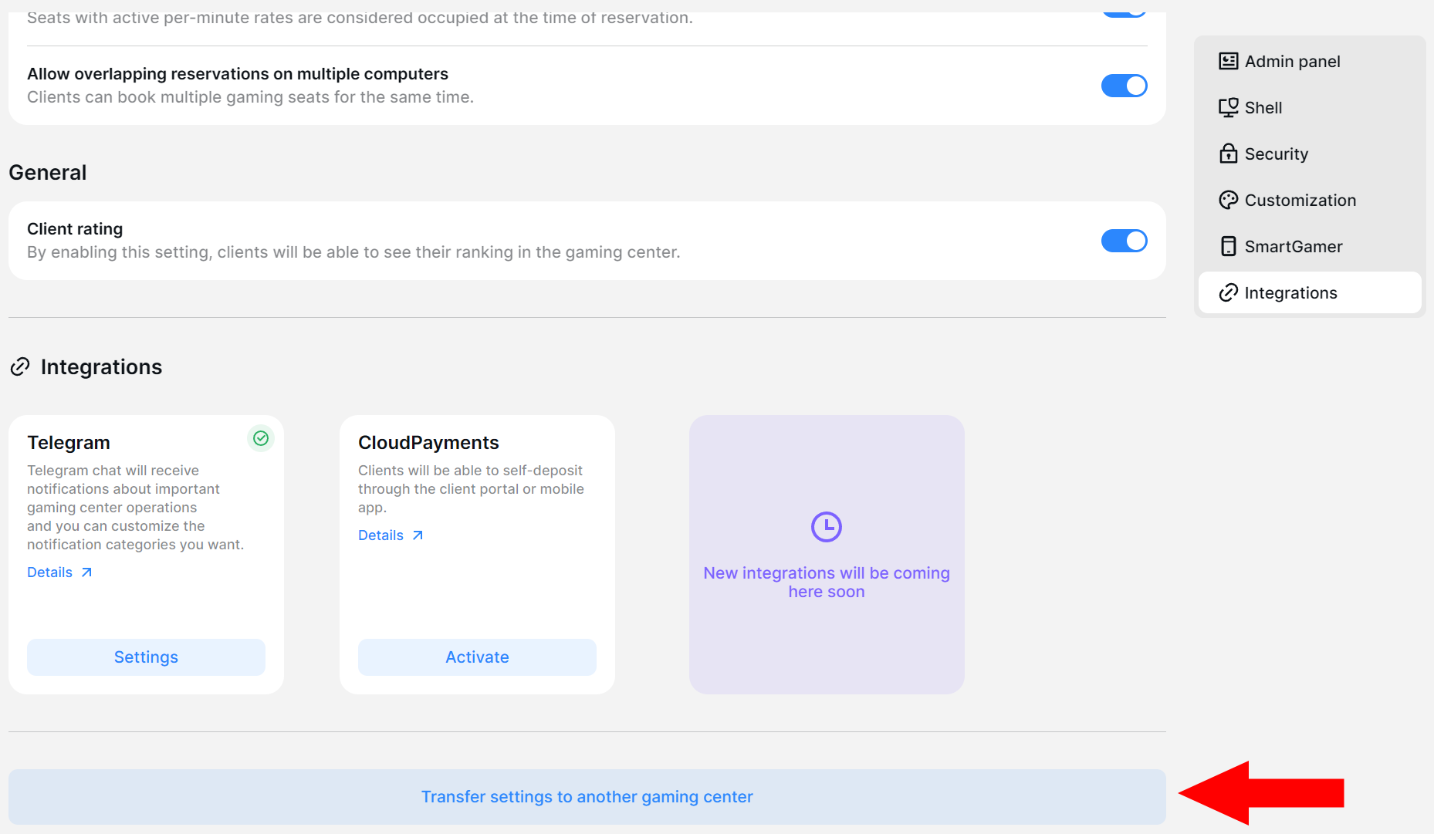Image resolution: width=1434 pixels, height=834 pixels.
Task: Click the Telegram card title
Action: [x=69, y=443]
